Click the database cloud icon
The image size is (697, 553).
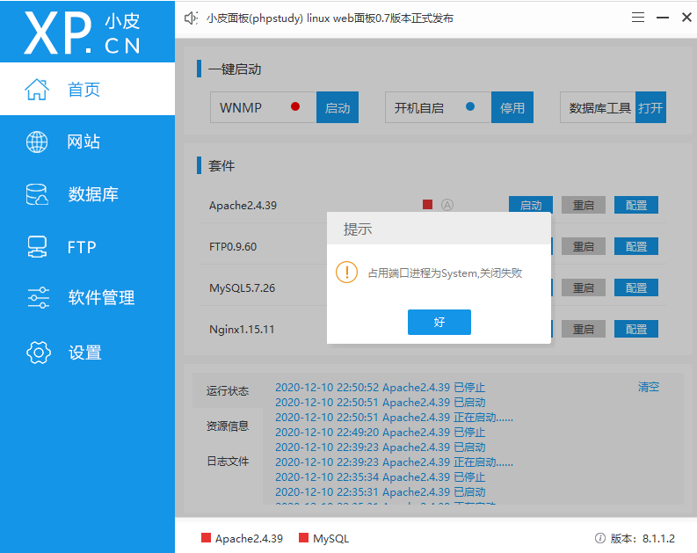click(37, 194)
